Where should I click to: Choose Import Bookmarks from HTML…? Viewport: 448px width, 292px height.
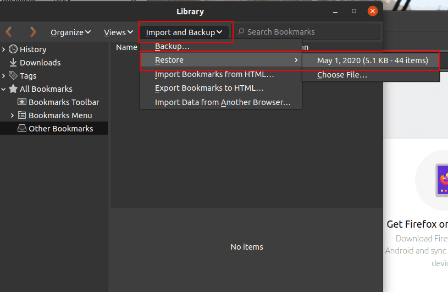tap(221, 74)
